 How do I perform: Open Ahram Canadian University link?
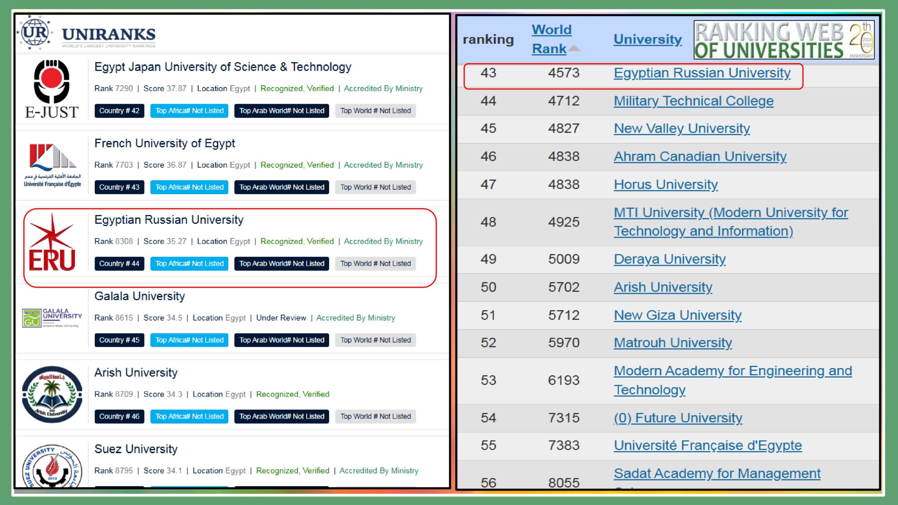pyautogui.click(x=700, y=156)
